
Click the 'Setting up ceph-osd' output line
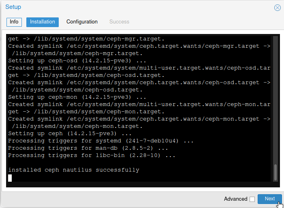pos(77,61)
